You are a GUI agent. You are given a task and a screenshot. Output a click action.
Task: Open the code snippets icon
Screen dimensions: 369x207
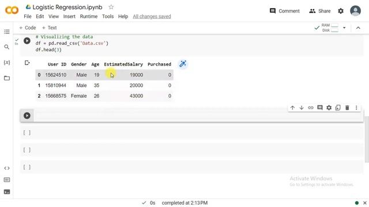point(6,168)
